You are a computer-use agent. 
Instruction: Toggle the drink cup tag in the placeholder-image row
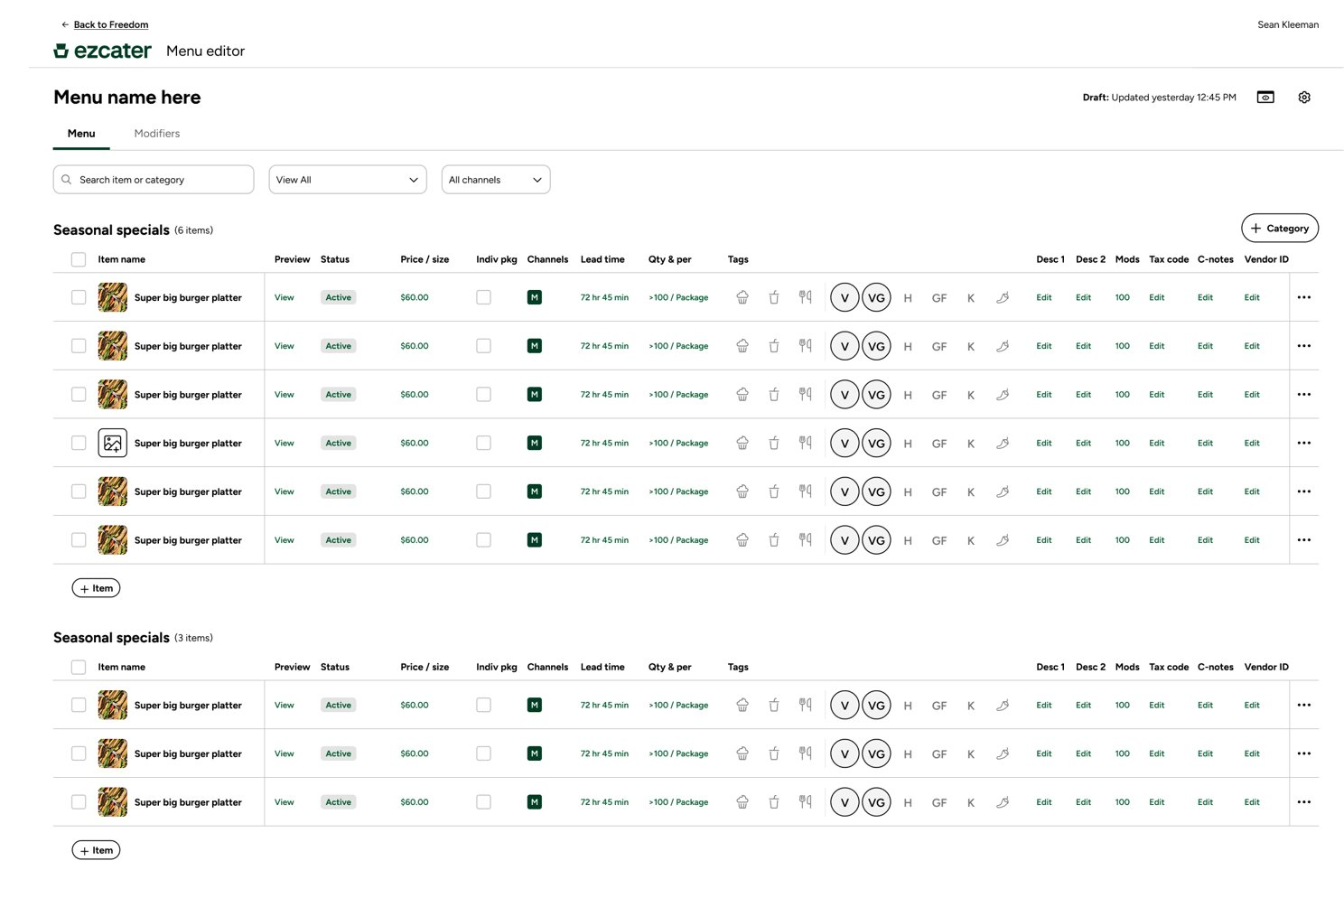pyautogui.click(x=774, y=443)
